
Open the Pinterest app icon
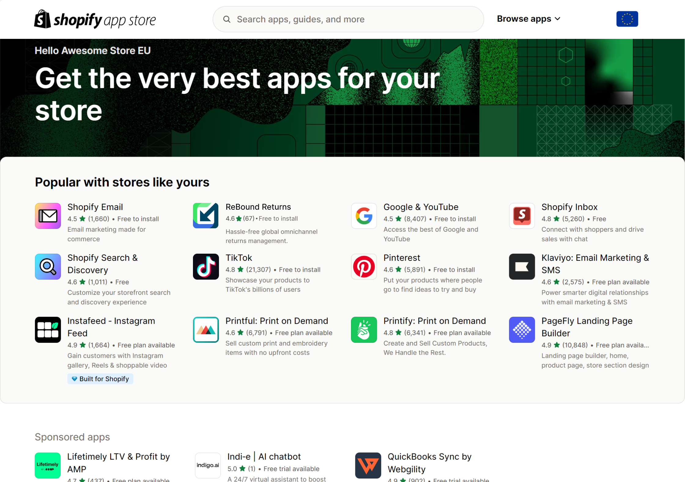click(364, 267)
